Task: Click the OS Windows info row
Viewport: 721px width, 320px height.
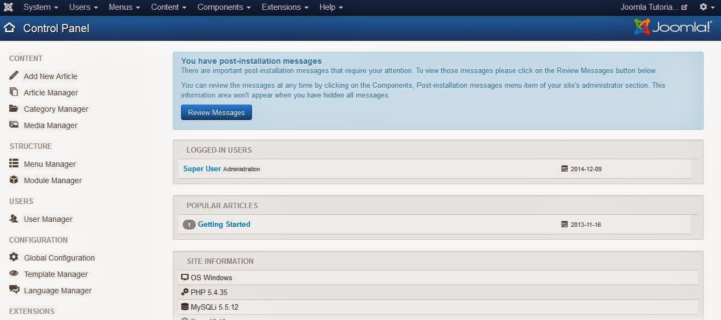Action: [x=438, y=277]
